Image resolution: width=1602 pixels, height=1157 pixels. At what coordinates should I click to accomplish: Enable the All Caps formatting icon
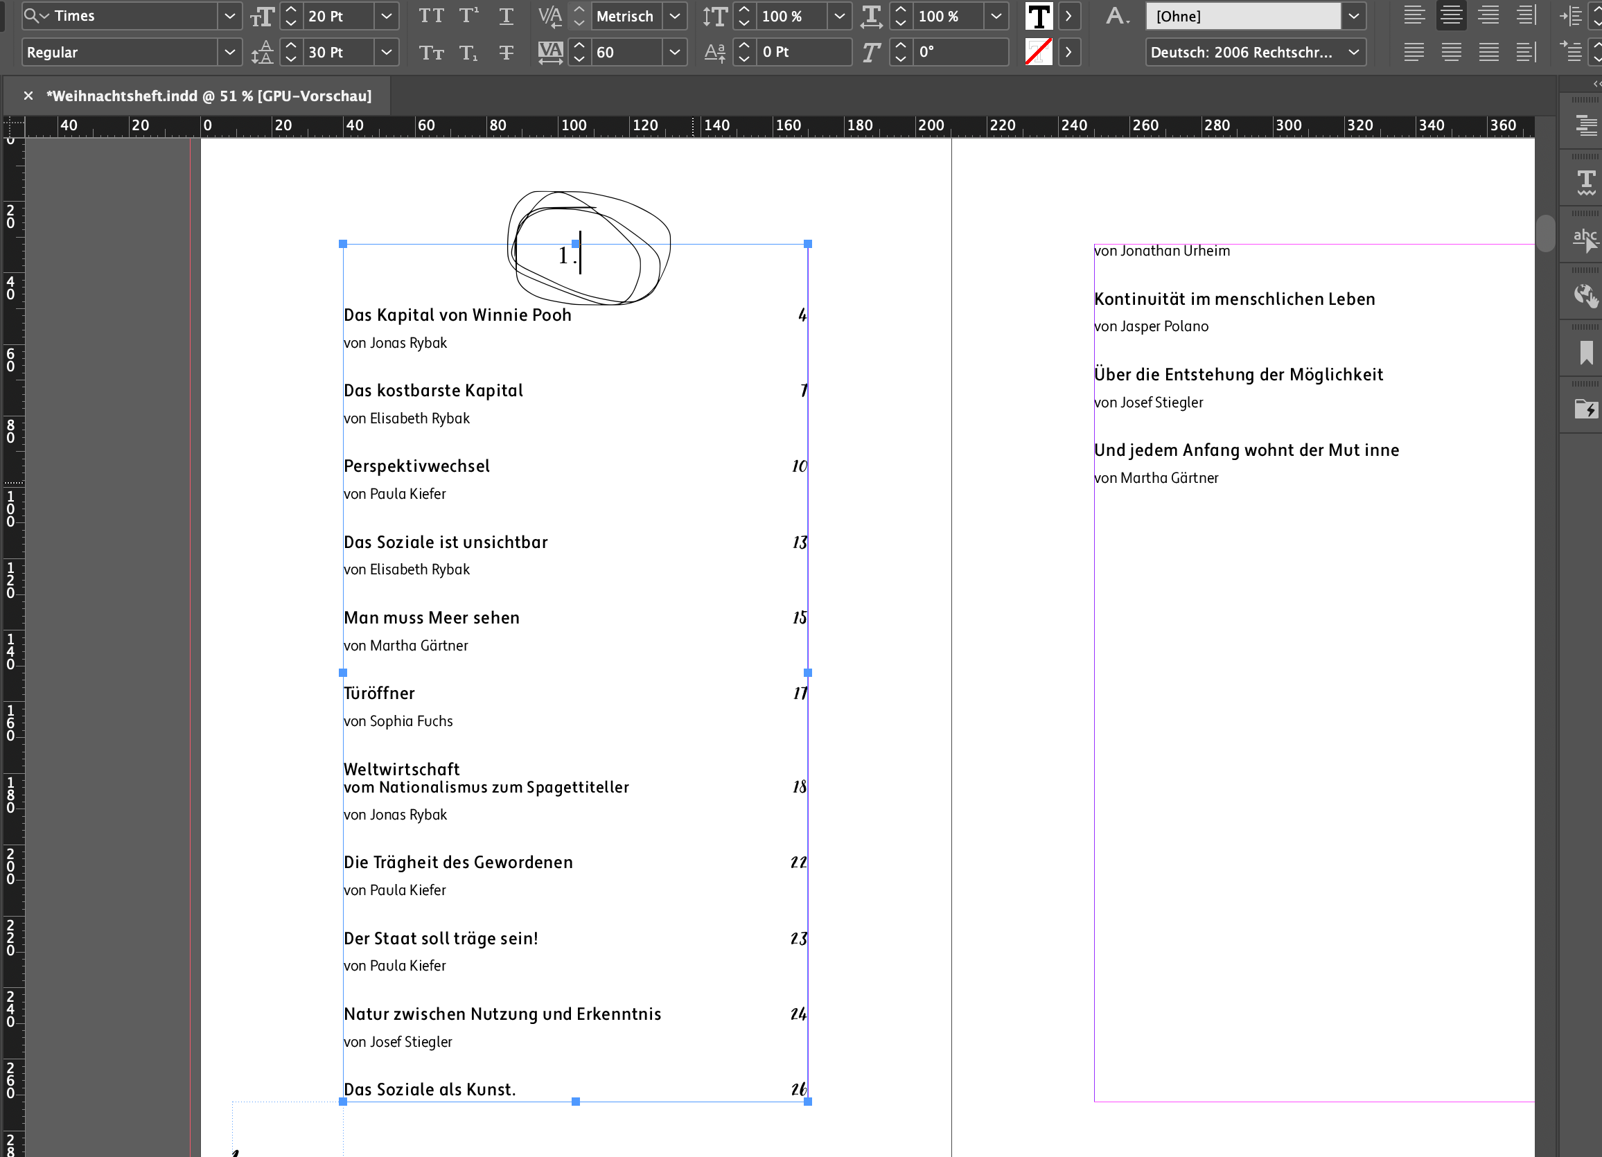click(431, 15)
